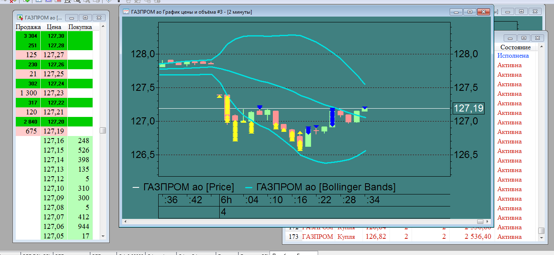Image resolution: width=554 pixels, height=255 pixels.
Task: Click the orders table scrollbar up arrow
Action: 541,47
